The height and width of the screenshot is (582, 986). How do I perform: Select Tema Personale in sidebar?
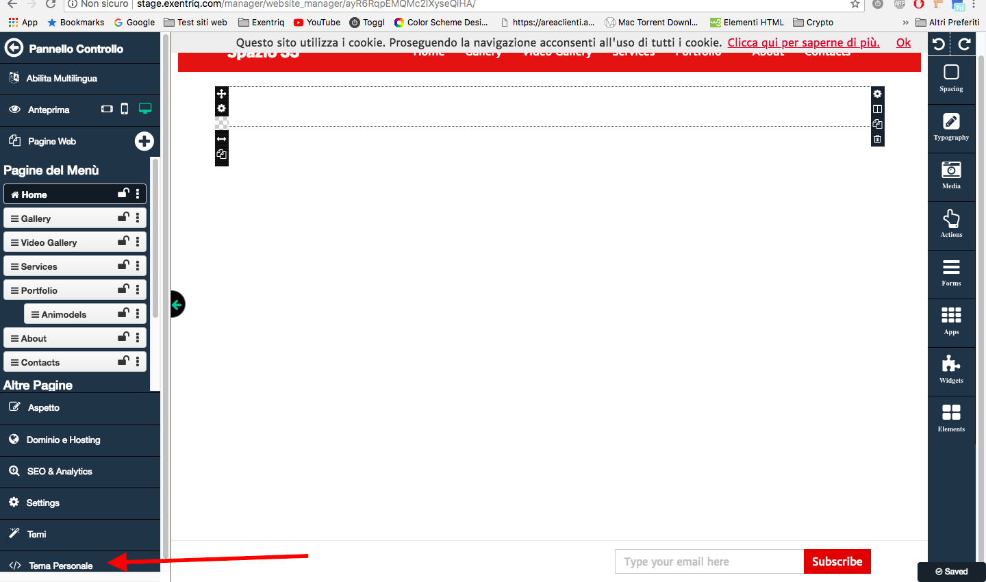click(60, 566)
